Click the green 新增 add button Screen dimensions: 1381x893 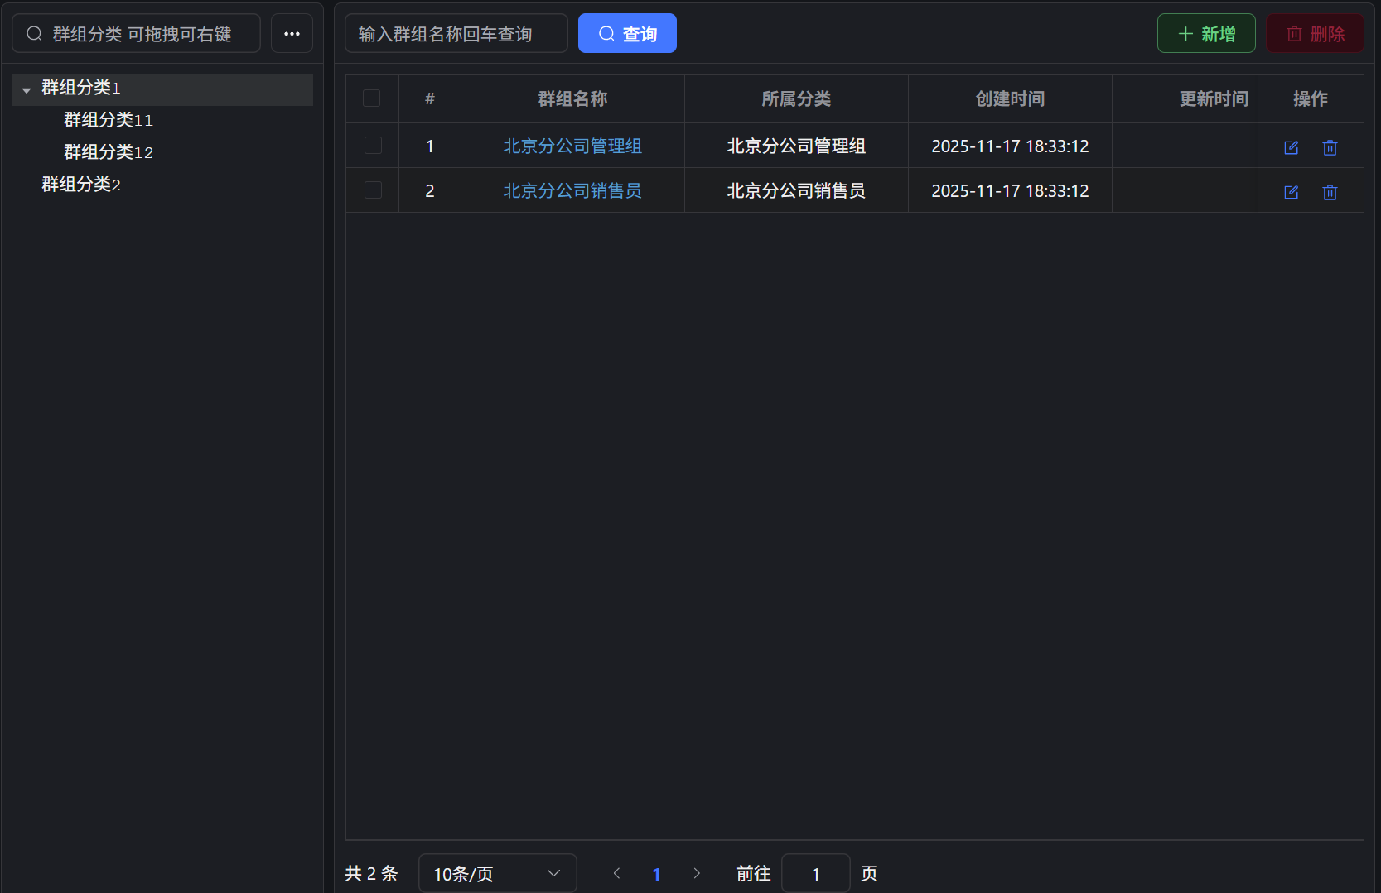coord(1206,34)
